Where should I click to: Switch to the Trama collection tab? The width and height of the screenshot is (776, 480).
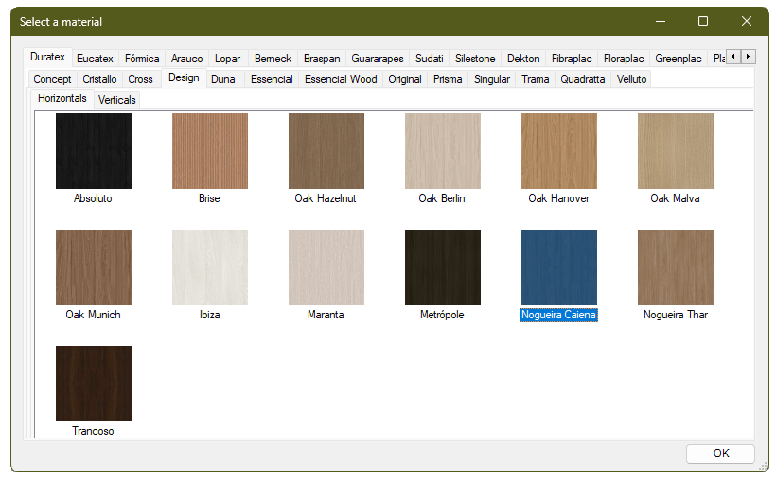pyautogui.click(x=536, y=79)
